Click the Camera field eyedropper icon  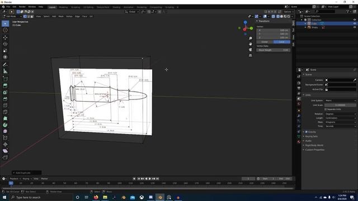(354, 80)
